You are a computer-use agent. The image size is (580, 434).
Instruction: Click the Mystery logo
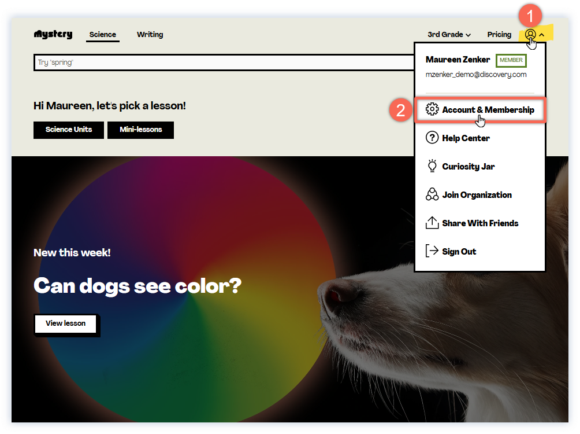53,34
